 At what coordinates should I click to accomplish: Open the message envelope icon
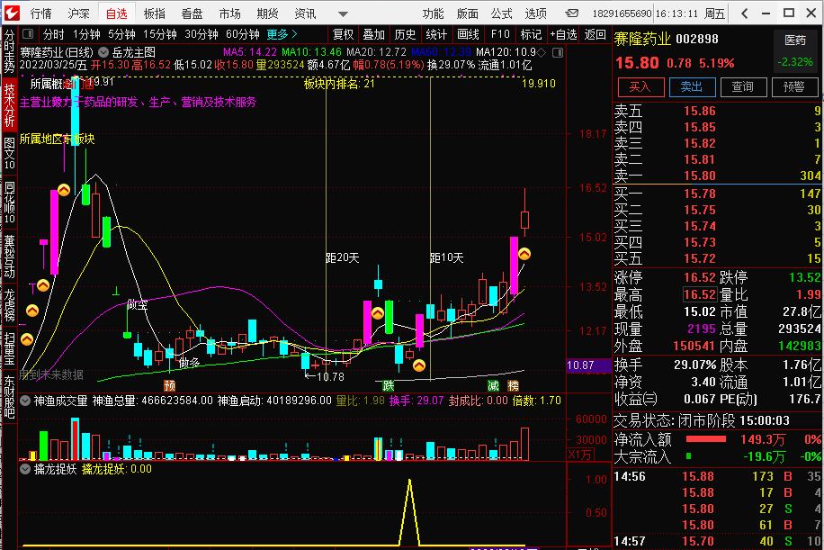[572, 14]
